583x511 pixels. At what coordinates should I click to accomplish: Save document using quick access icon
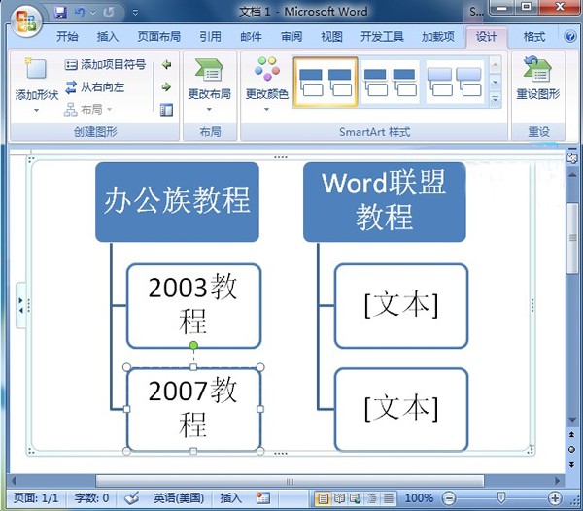pyautogui.click(x=60, y=13)
